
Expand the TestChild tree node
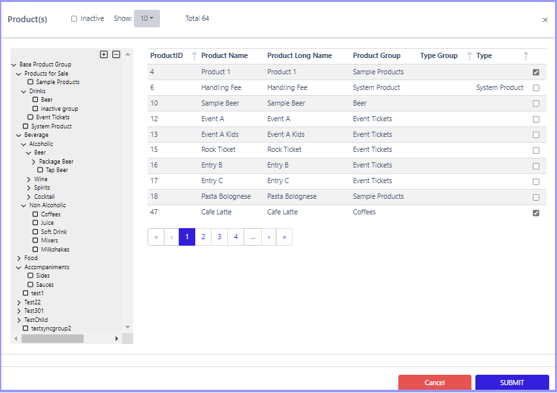(19, 320)
